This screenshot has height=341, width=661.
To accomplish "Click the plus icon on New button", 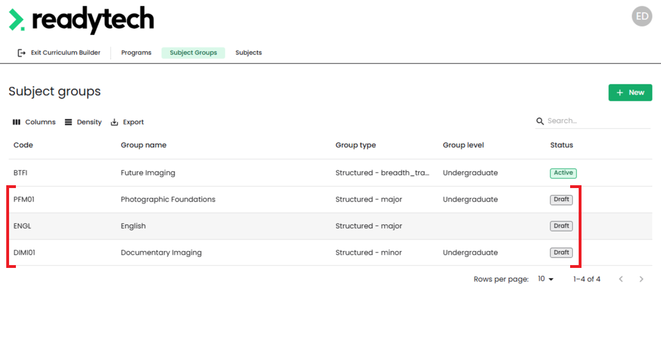I will 620,92.
